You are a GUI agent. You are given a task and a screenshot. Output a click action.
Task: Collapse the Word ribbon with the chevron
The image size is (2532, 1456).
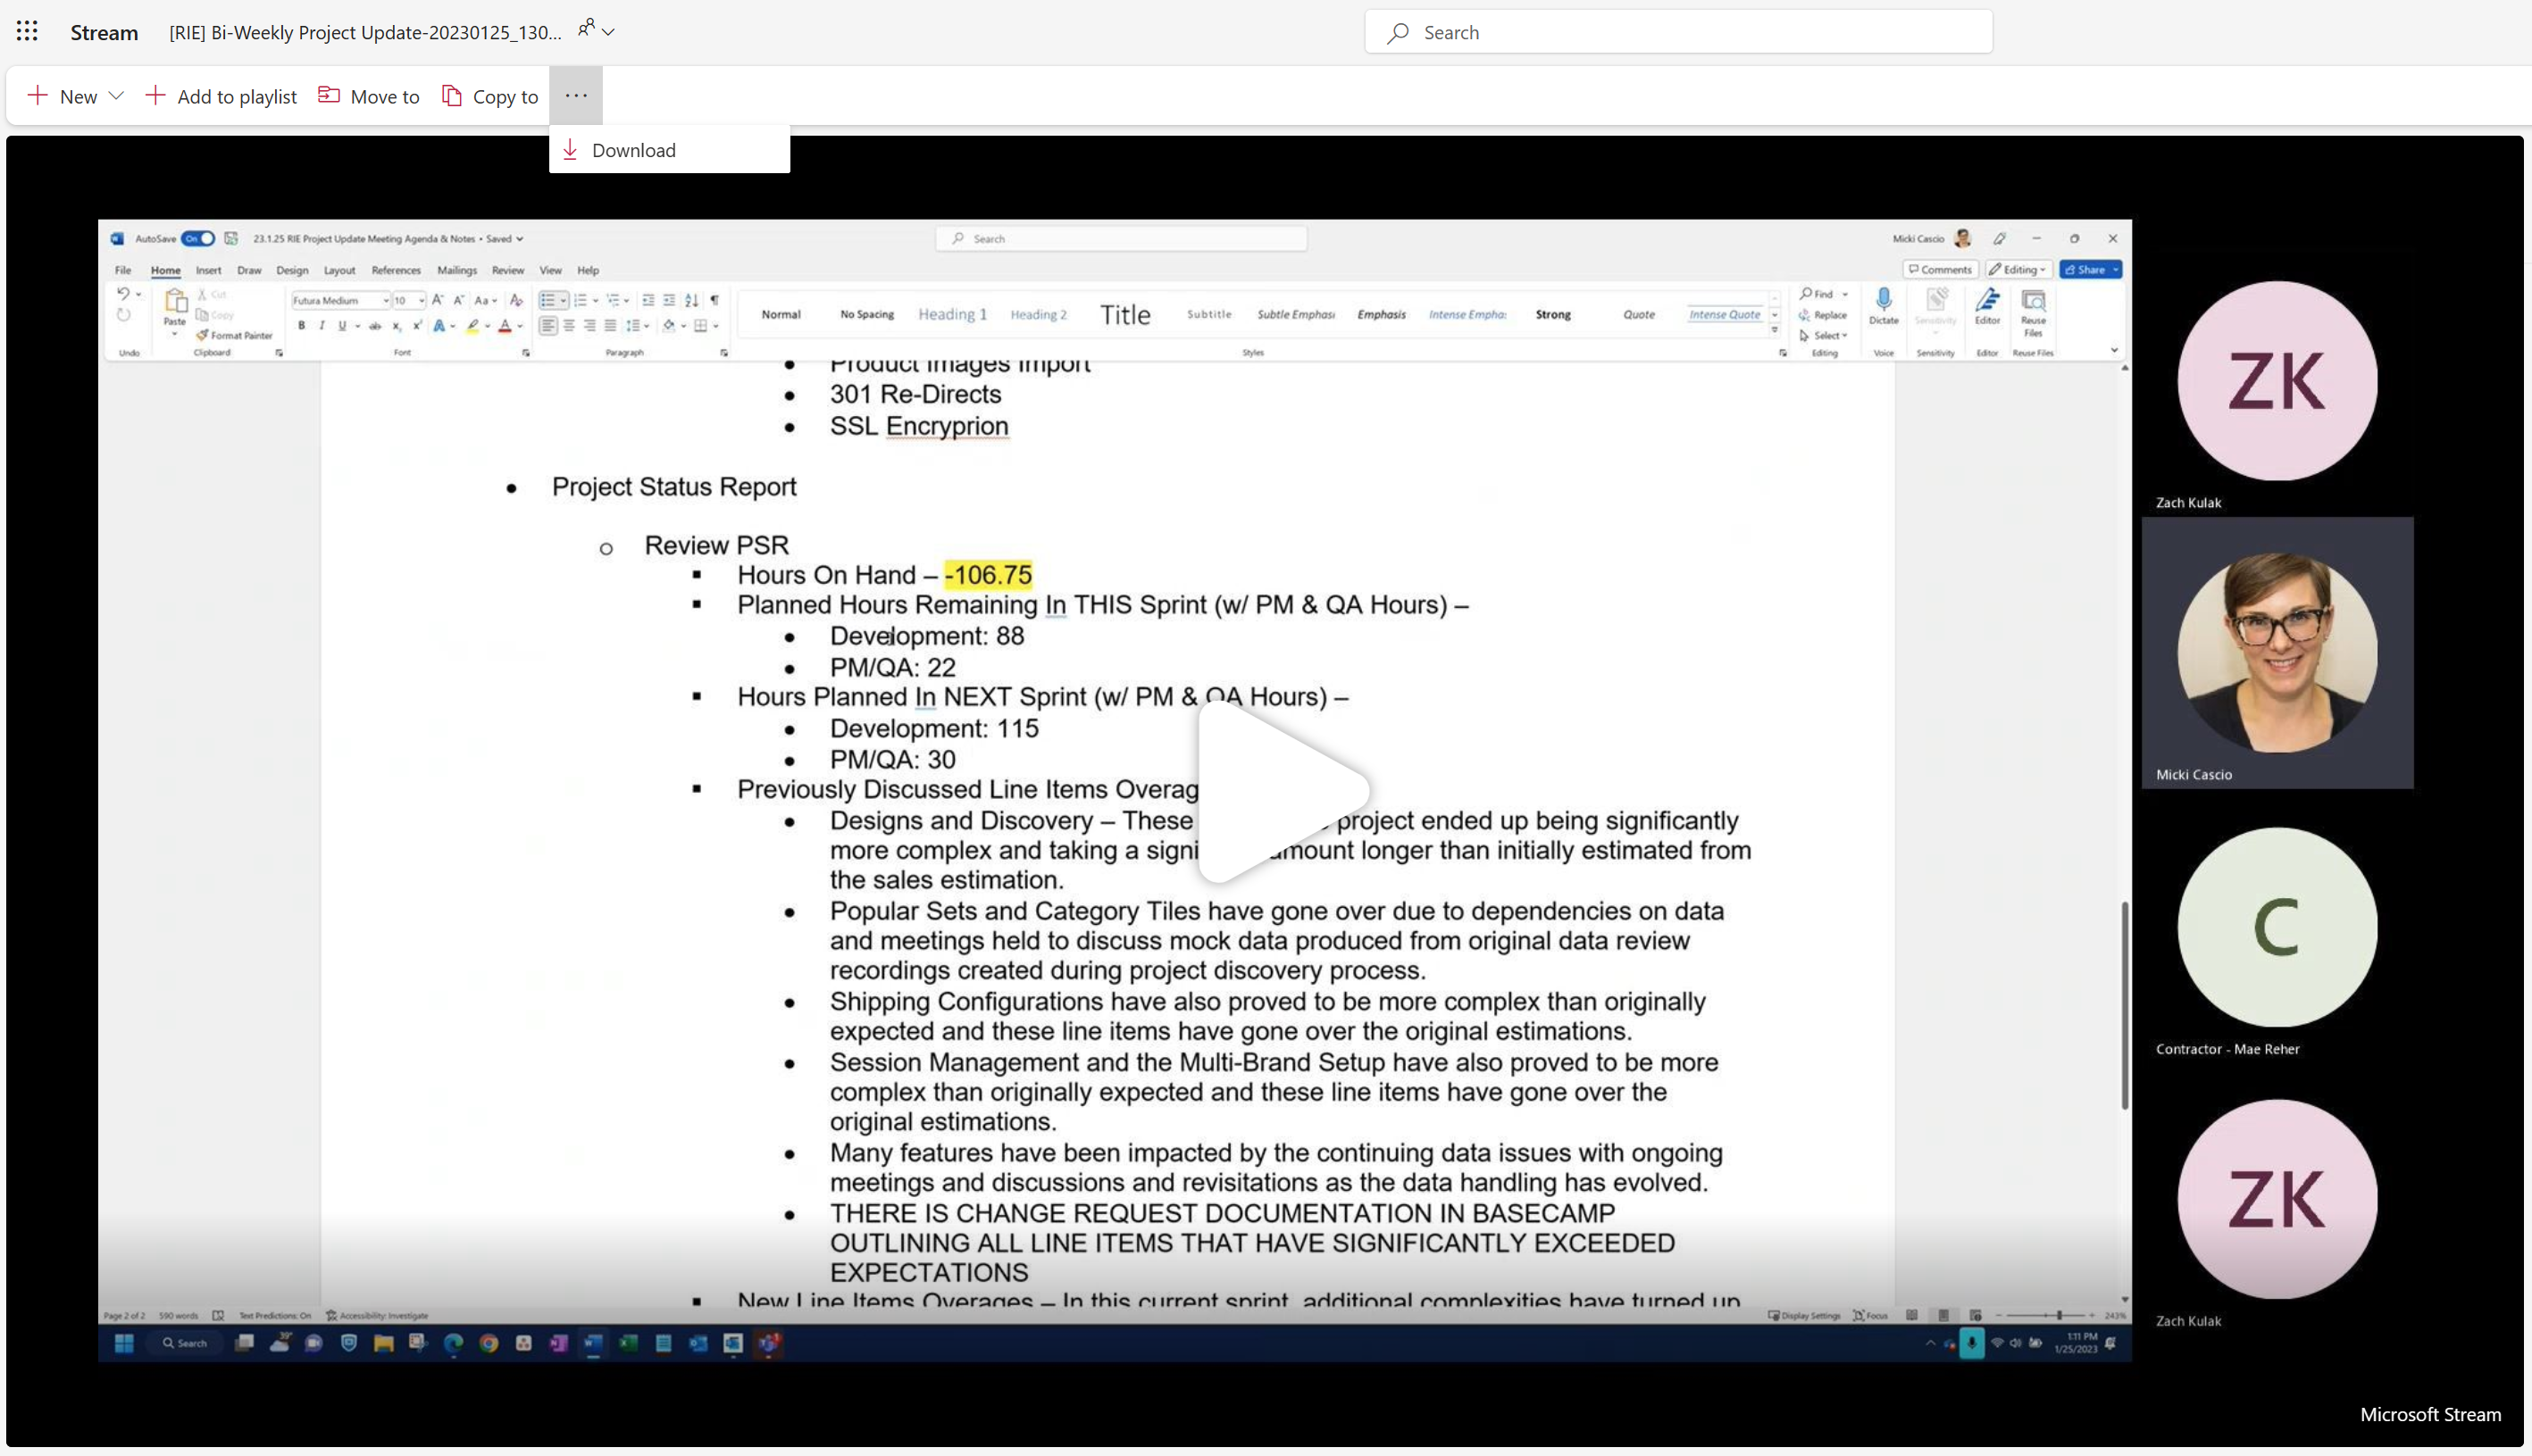coord(2114,350)
